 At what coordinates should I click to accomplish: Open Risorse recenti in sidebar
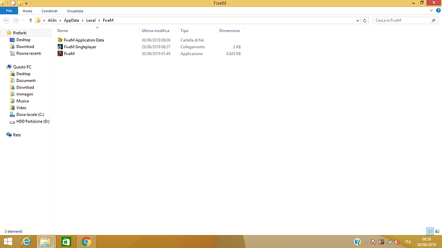[x=29, y=53]
